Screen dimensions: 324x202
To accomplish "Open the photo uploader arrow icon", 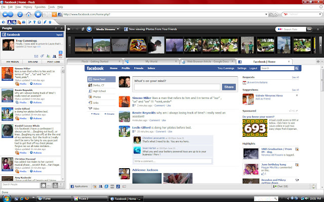I will point(50,22).
